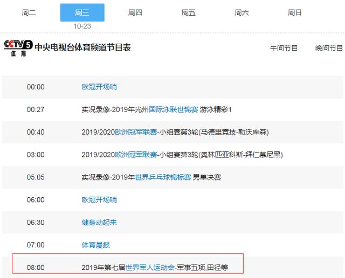Click text 小组赛第3轮(奥林匹亚科斯-拜仁慕尼黑)
Viewport: 345px width, 278px height.
(x=221, y=155)
